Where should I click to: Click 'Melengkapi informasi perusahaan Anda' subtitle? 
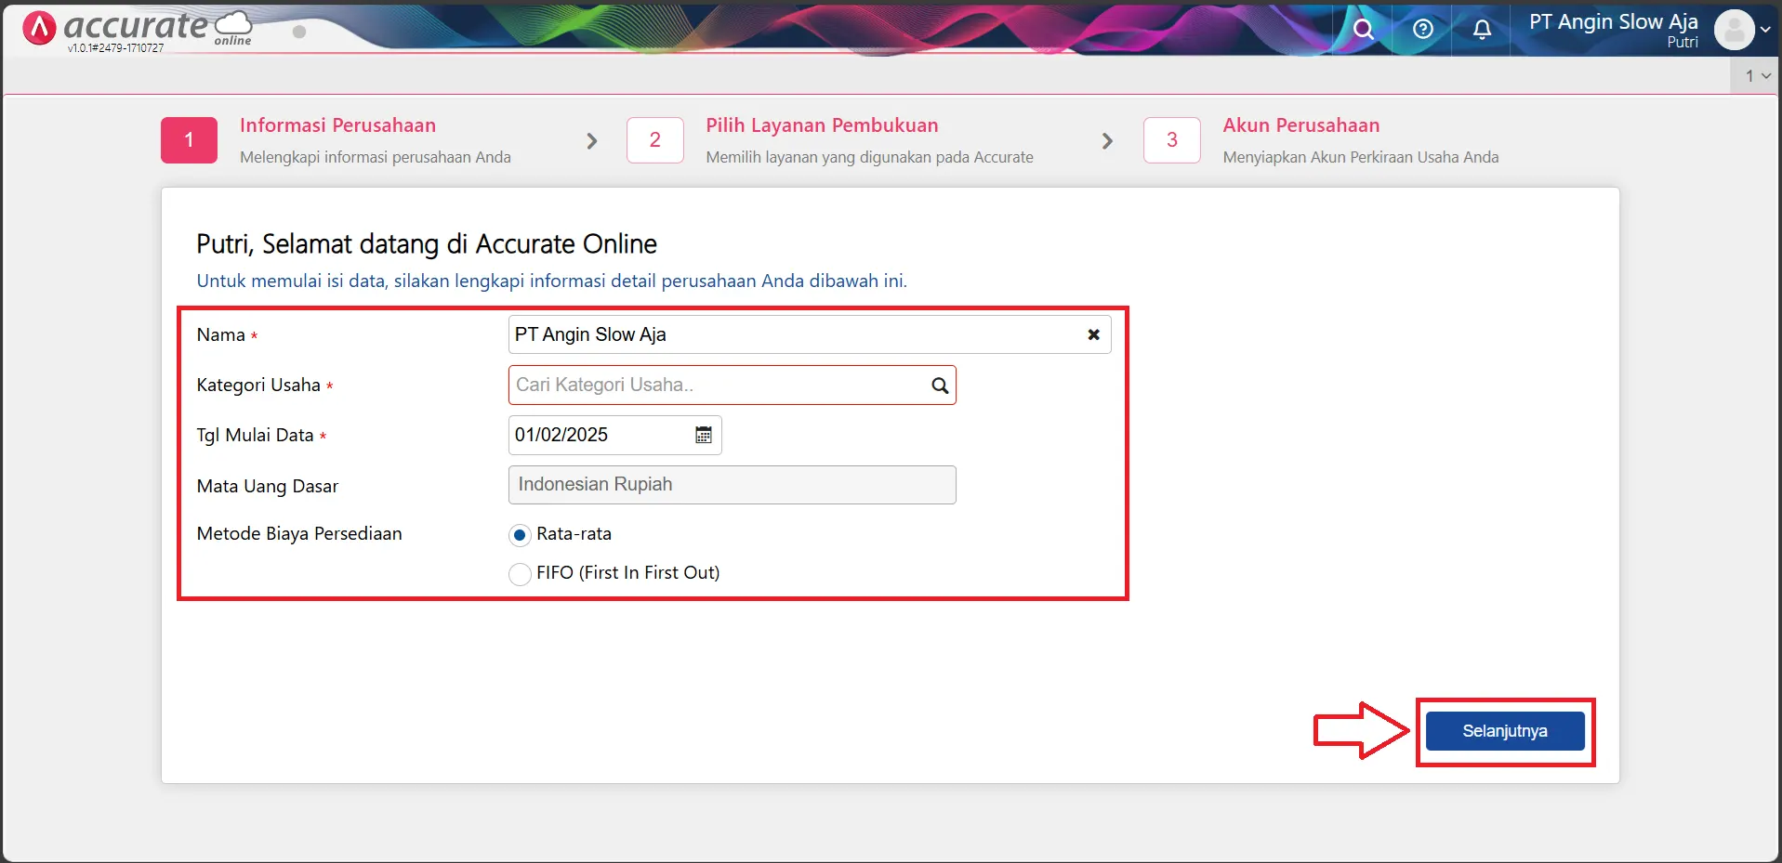(x=376, y=158)
